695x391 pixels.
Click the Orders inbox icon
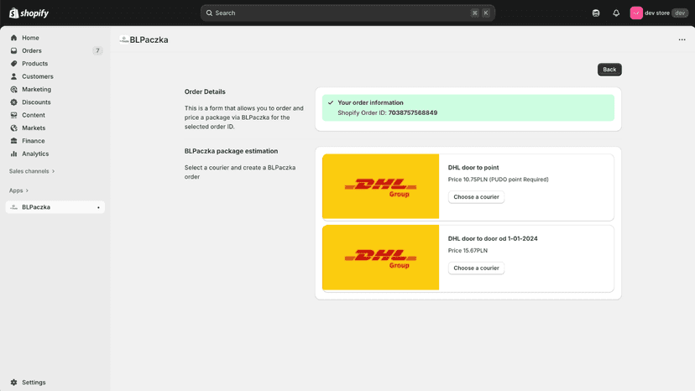tap(13, 50)
